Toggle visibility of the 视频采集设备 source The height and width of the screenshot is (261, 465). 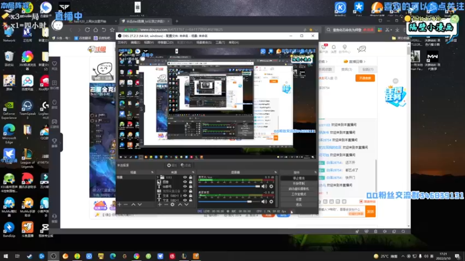click(185, 191)
